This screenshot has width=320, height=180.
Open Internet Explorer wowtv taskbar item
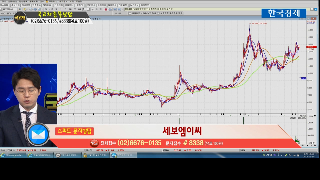click(12, 155)
